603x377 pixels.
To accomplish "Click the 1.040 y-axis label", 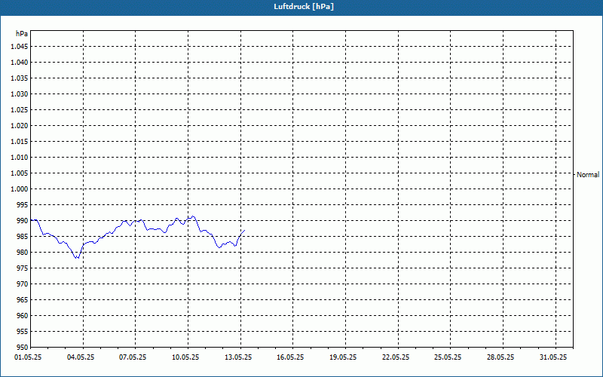I will (x=20, y=63).
